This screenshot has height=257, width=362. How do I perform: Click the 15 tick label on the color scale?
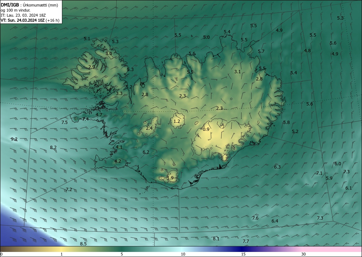pos(243,254)
